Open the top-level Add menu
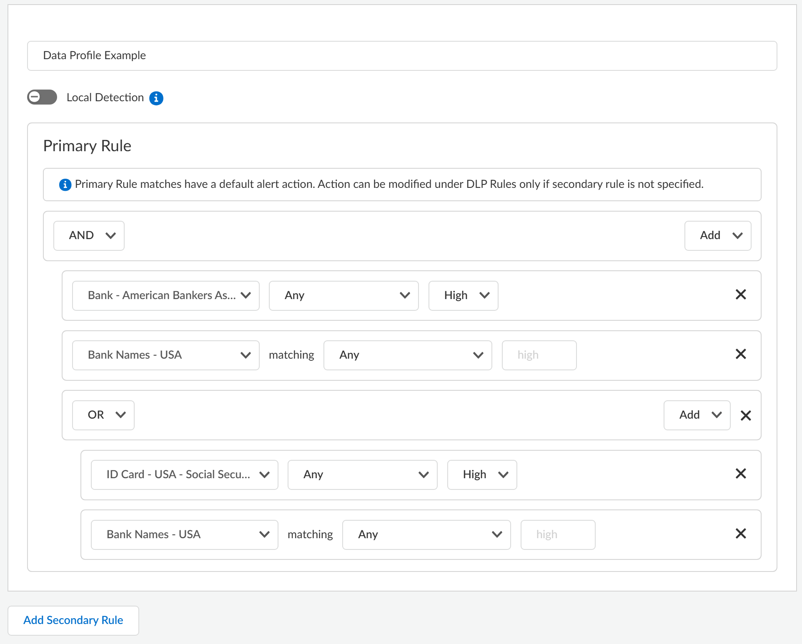Screen dimensions: 802x644 (717, 235)
